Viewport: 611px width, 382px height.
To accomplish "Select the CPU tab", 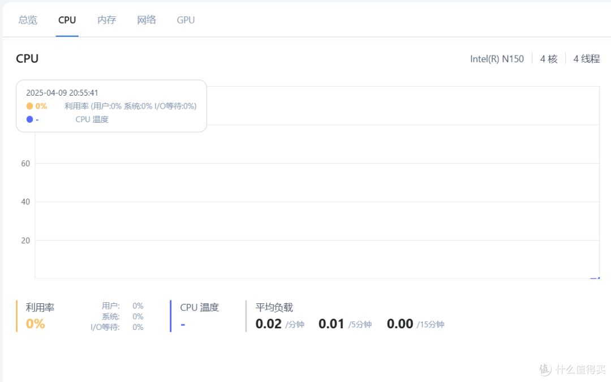I will click(67, 20).
